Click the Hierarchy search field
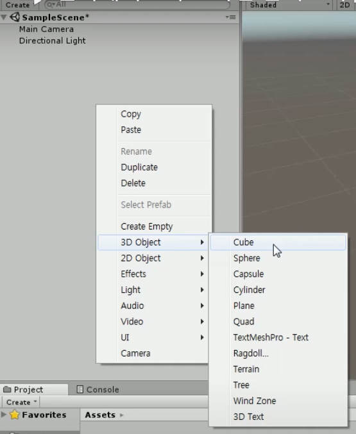356x434 pixels. tap(137, 4)
